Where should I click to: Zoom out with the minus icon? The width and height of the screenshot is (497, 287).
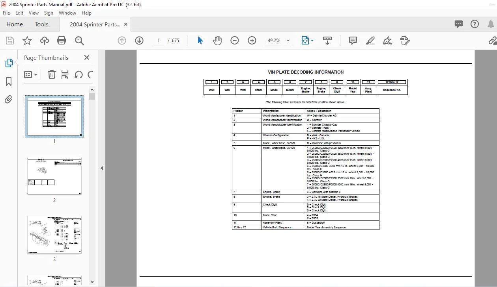click(235, 41)
